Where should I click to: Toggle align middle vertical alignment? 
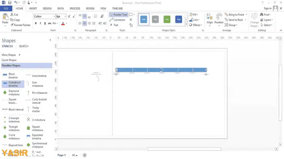[84, 16]
